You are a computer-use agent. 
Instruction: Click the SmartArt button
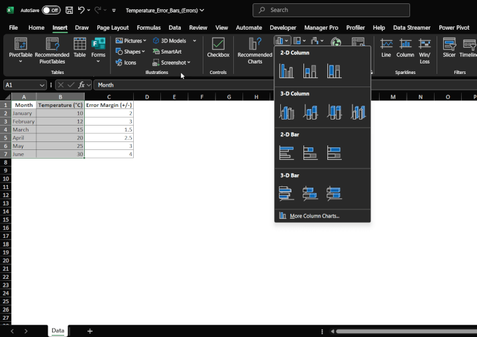click(167, 52)
